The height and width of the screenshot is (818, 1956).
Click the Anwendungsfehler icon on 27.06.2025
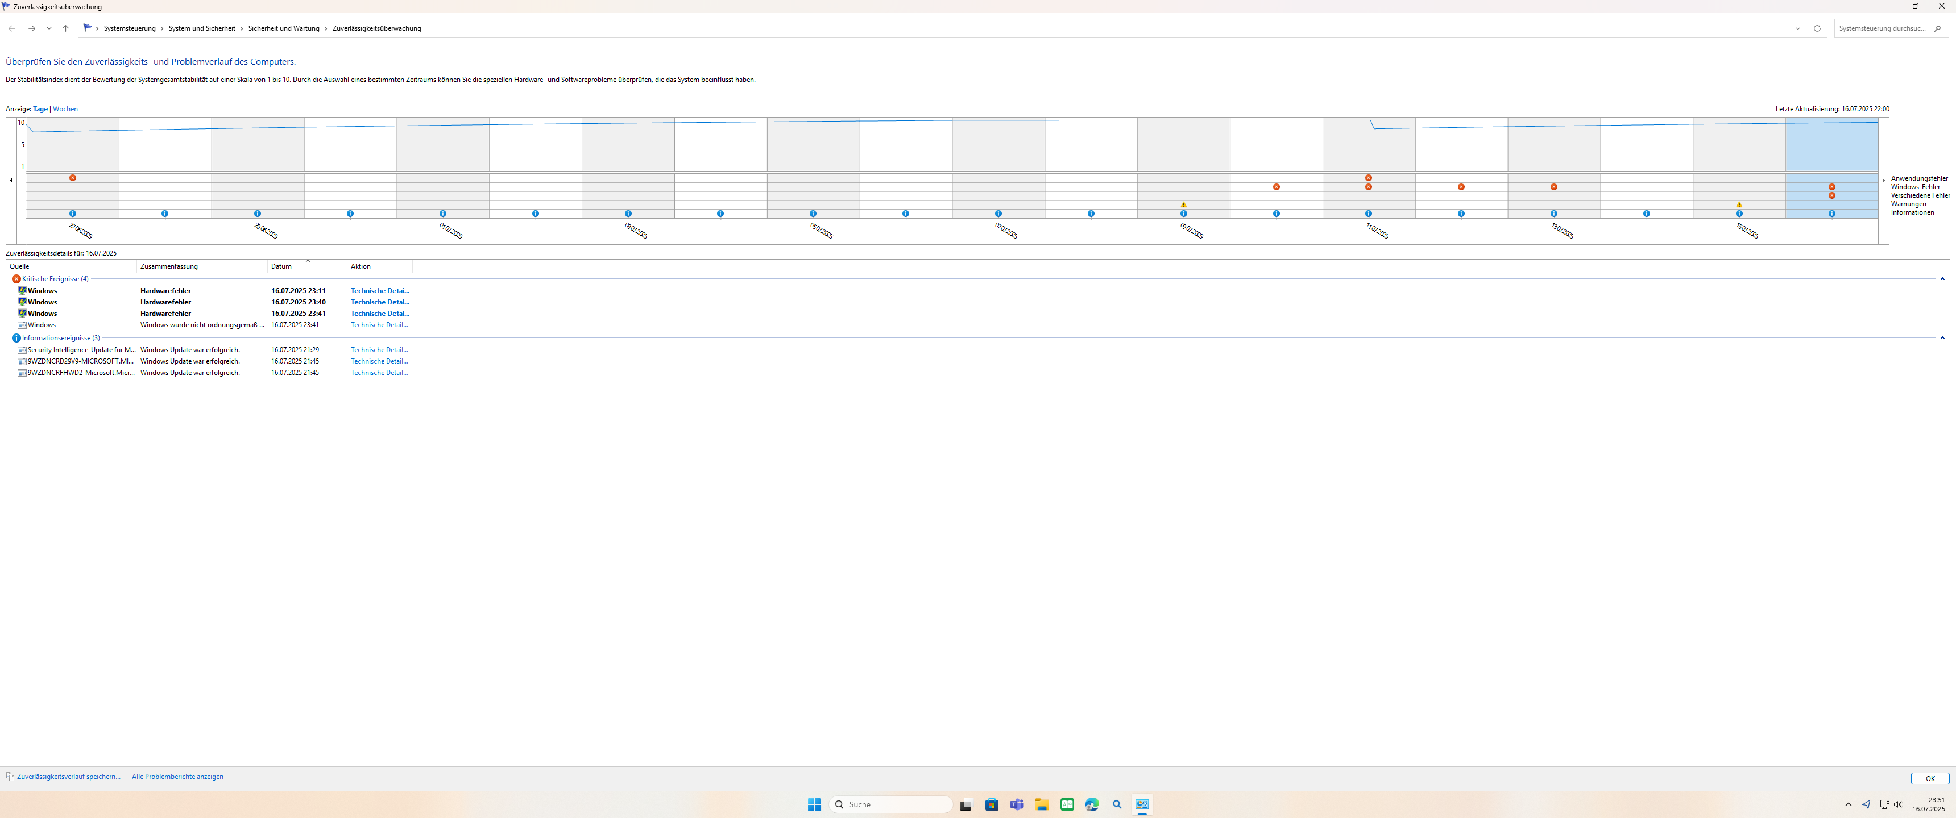[73, 178]
